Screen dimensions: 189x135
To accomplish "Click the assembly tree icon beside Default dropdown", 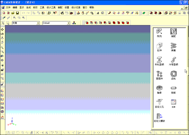I will pyautogui.click(x=74, y=23).
